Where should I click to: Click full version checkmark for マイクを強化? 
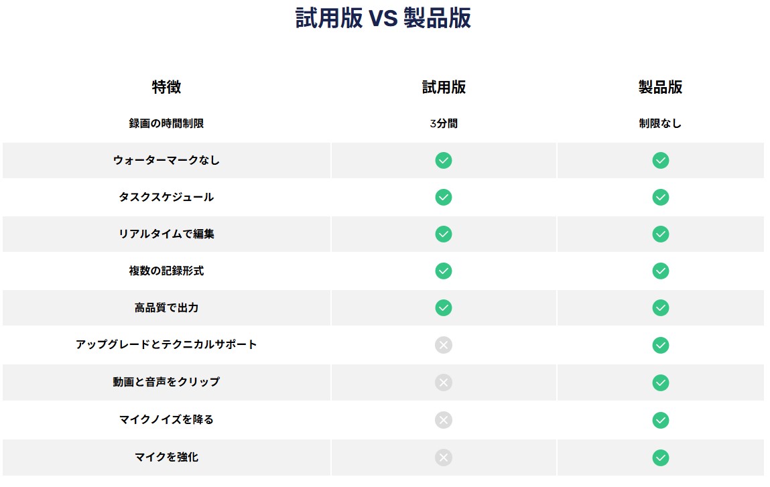pyautogui.click(x=660, y=458)
